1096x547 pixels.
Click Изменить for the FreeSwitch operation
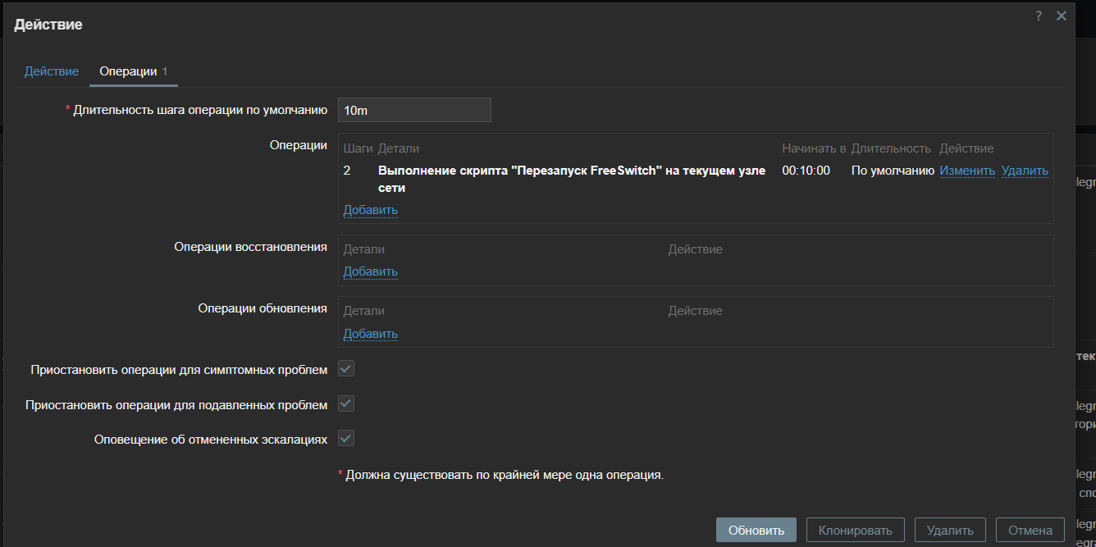pyautogui.click(x=966, y=171)
